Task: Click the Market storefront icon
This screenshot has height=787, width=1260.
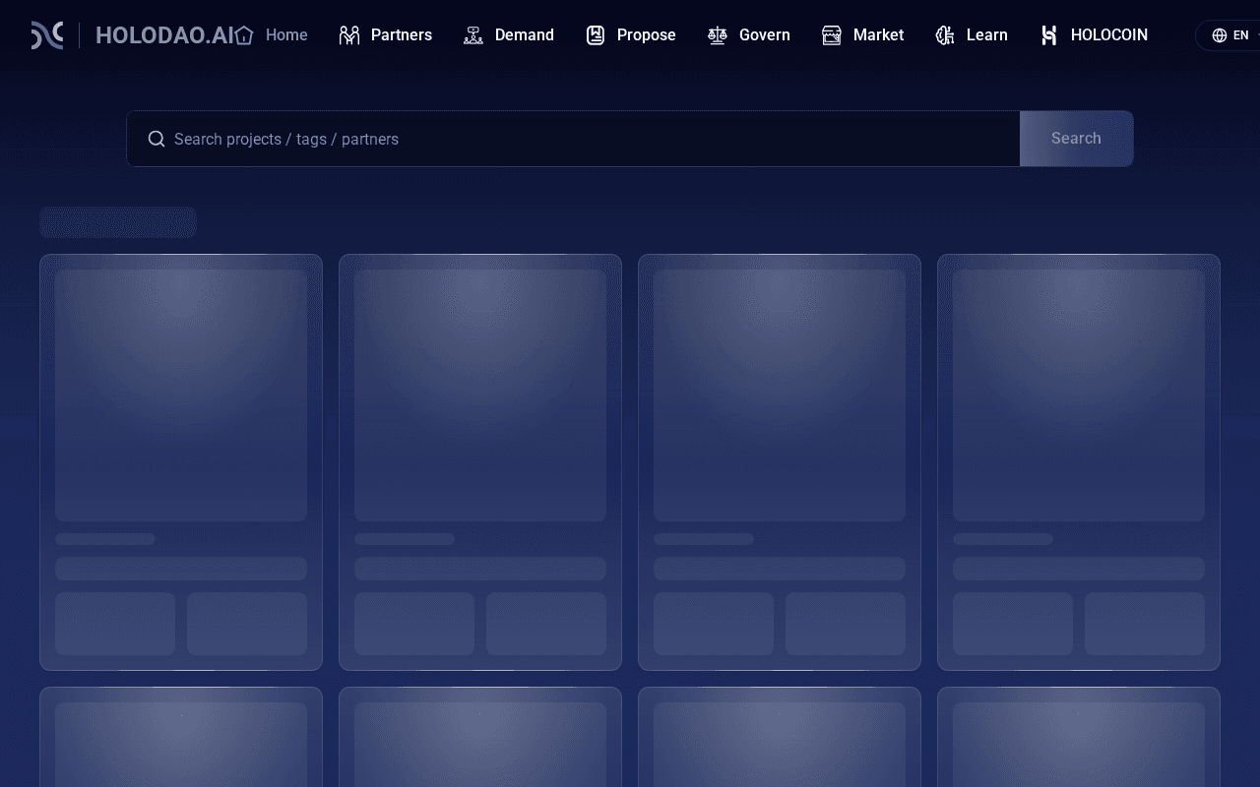Action: tap(832, 35)
